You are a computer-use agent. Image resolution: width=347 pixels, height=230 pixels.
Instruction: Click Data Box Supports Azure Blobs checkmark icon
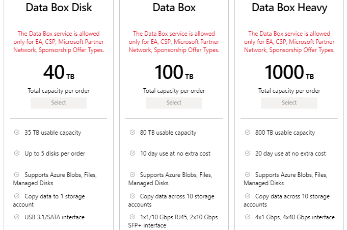pos(132,174)
